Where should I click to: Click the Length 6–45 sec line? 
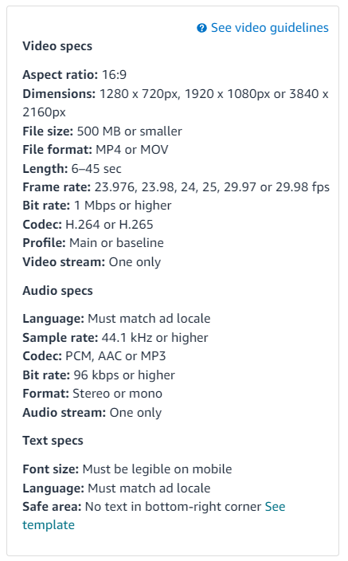(72, 168)
